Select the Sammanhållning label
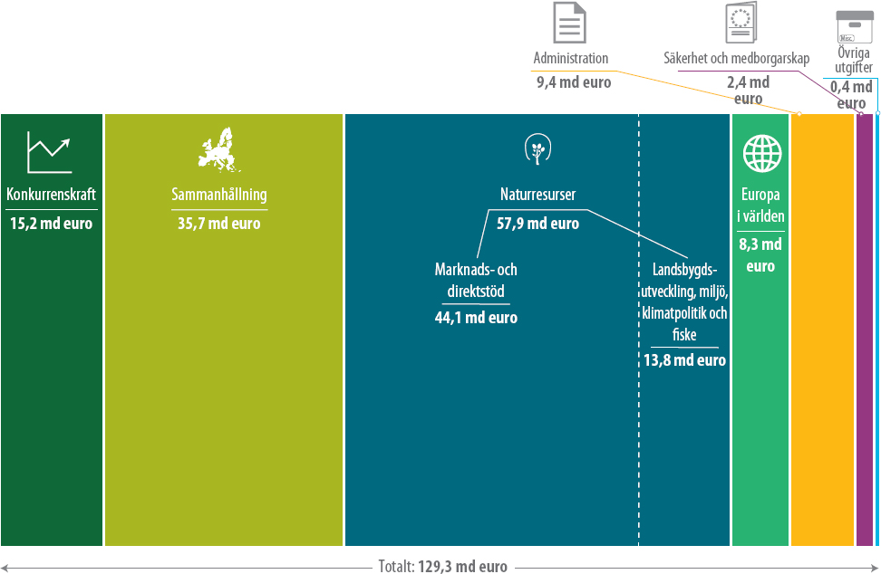Image resolution: width=881 pixels, height=574 pixels. click(219, 195)
